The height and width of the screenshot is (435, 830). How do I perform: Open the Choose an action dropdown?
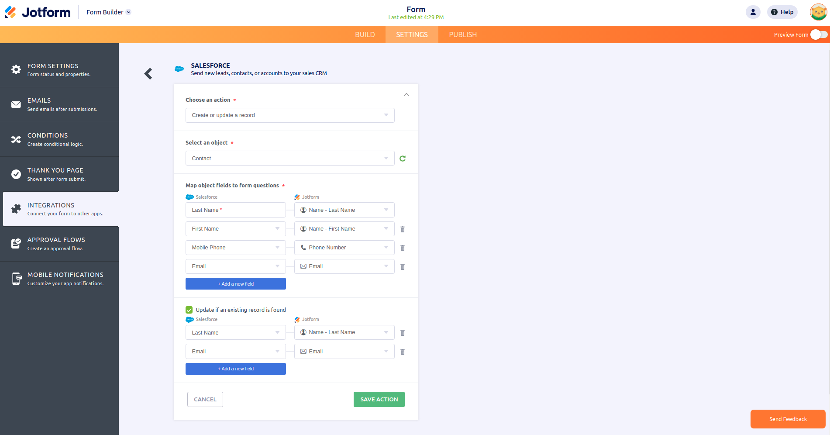tap(290, 115)
